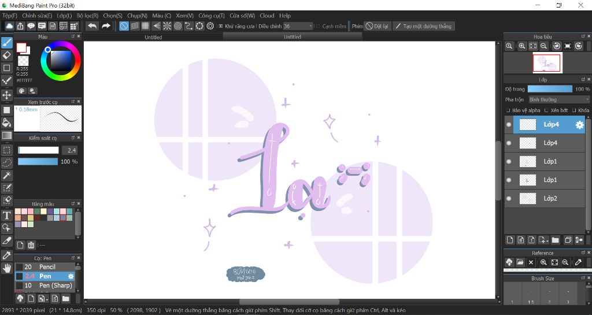Select the Bucket fill tool
Image resolution: width=592 pixels, height=315 pixels.
click(x=7, y=123)
